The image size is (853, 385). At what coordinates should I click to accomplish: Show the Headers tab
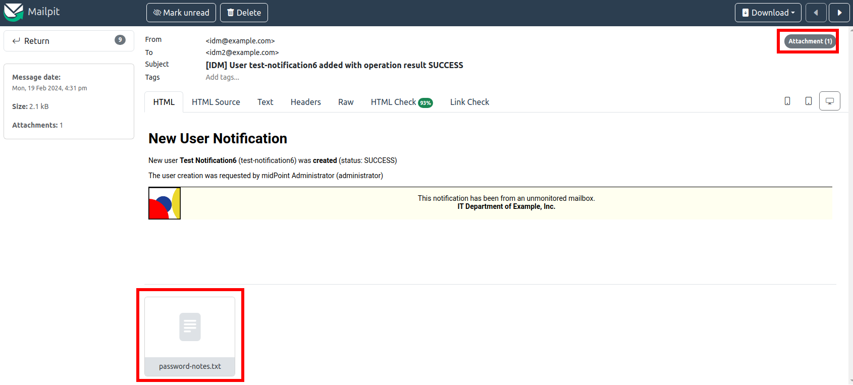pyautogui.click(x=305, y=102)
